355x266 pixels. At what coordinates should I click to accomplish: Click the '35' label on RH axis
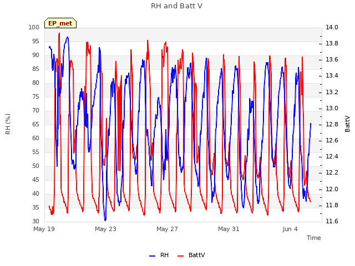35,208
